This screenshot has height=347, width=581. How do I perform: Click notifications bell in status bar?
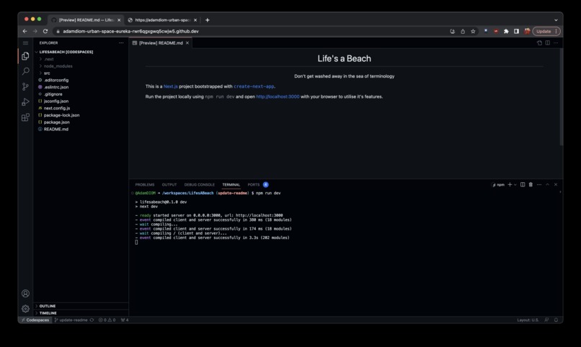(x=556, y=320)
